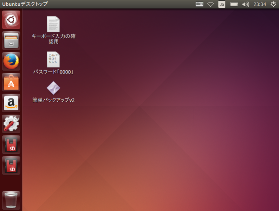Open the power/session gear menu
Viewport: 279px width, 211px height.
273,4
